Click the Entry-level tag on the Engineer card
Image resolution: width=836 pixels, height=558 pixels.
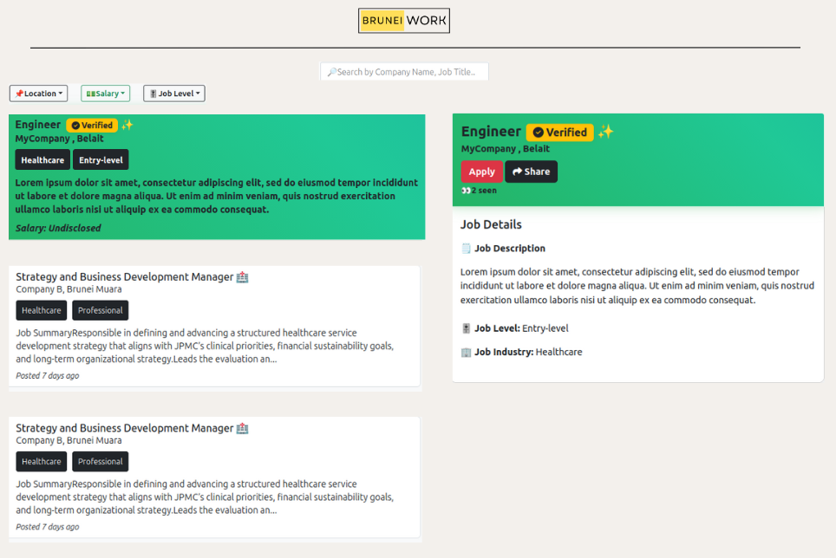101,159
